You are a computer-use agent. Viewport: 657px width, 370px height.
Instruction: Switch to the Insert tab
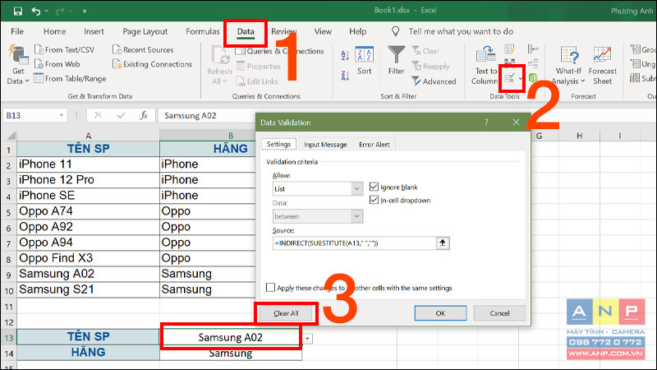pyautogui.click(x=94, y=31)
